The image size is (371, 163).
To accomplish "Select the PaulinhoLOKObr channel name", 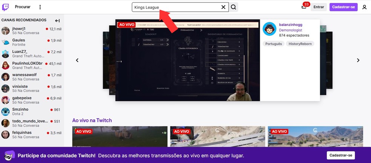I will (x=28, y=63).
